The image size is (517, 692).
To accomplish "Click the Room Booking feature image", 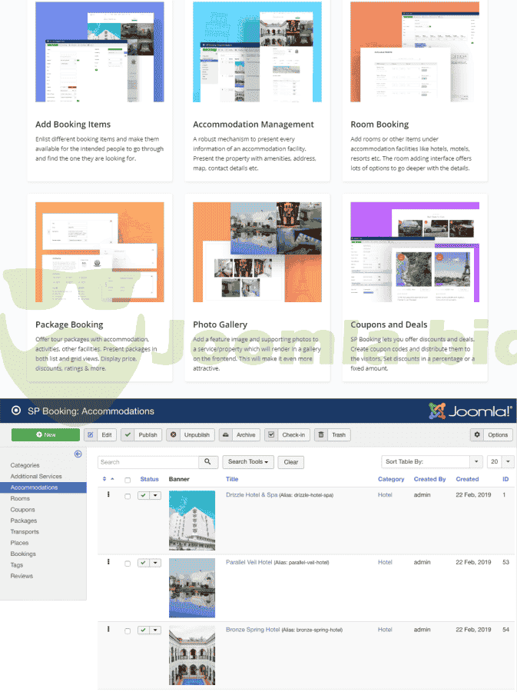I will tap(415, 52).
